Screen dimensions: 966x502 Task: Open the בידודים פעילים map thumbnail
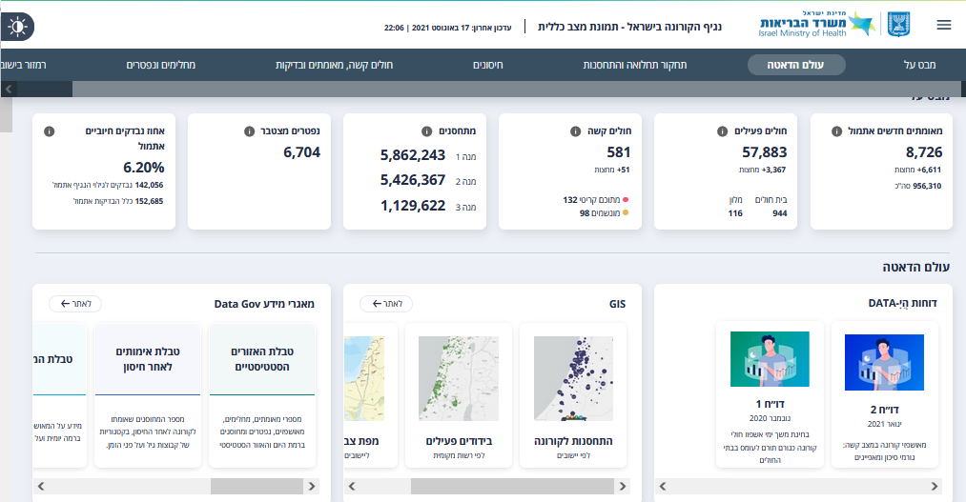459,378
